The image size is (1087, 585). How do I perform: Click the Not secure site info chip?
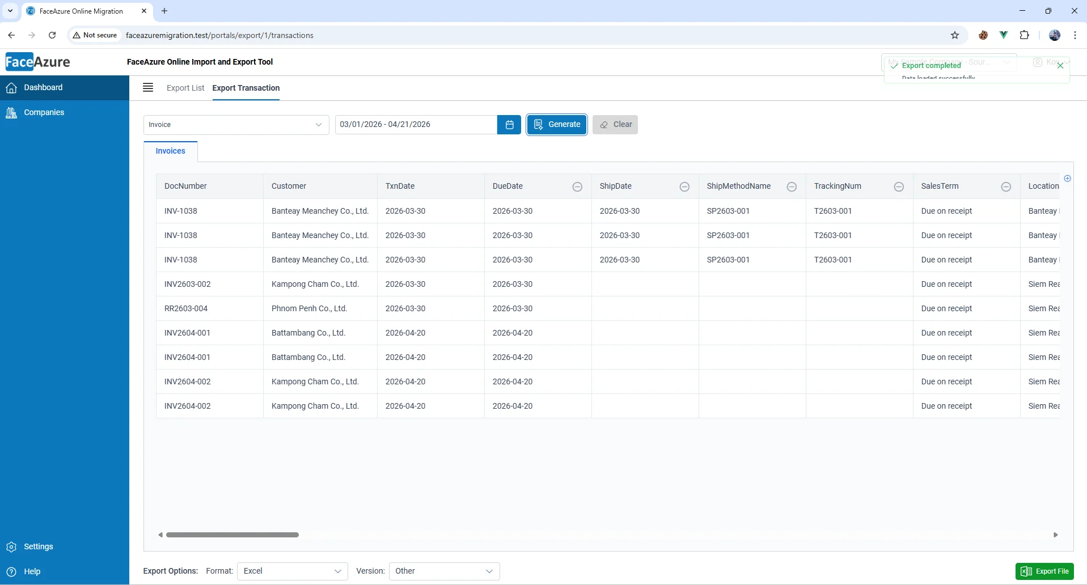click(x=95, y=35)
